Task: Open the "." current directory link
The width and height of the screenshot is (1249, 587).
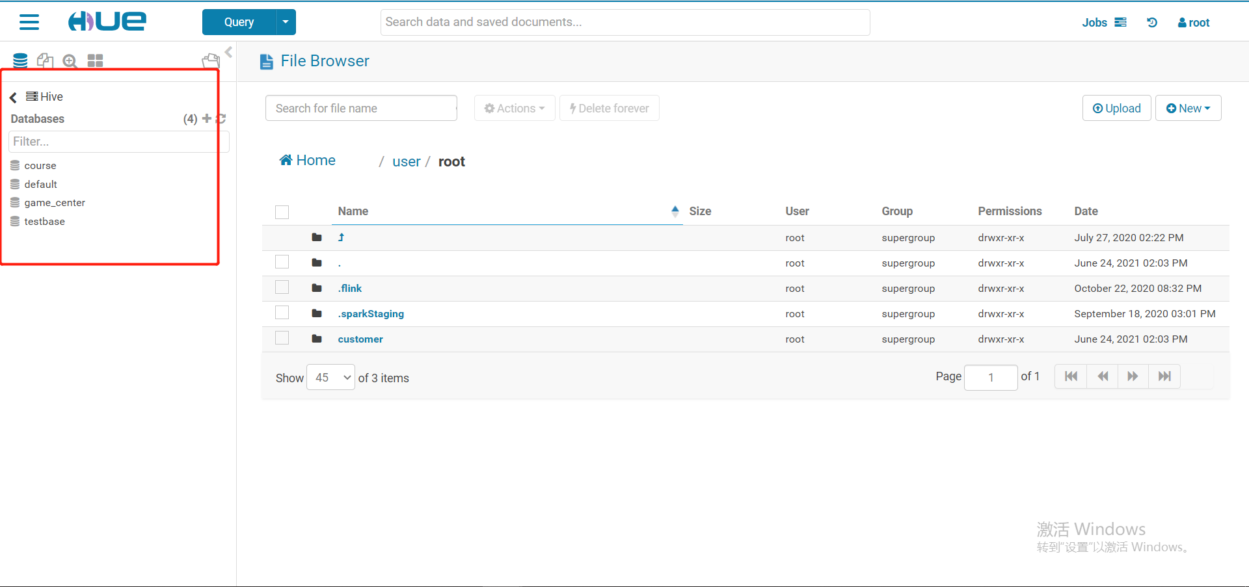Action: pos(340,264)
